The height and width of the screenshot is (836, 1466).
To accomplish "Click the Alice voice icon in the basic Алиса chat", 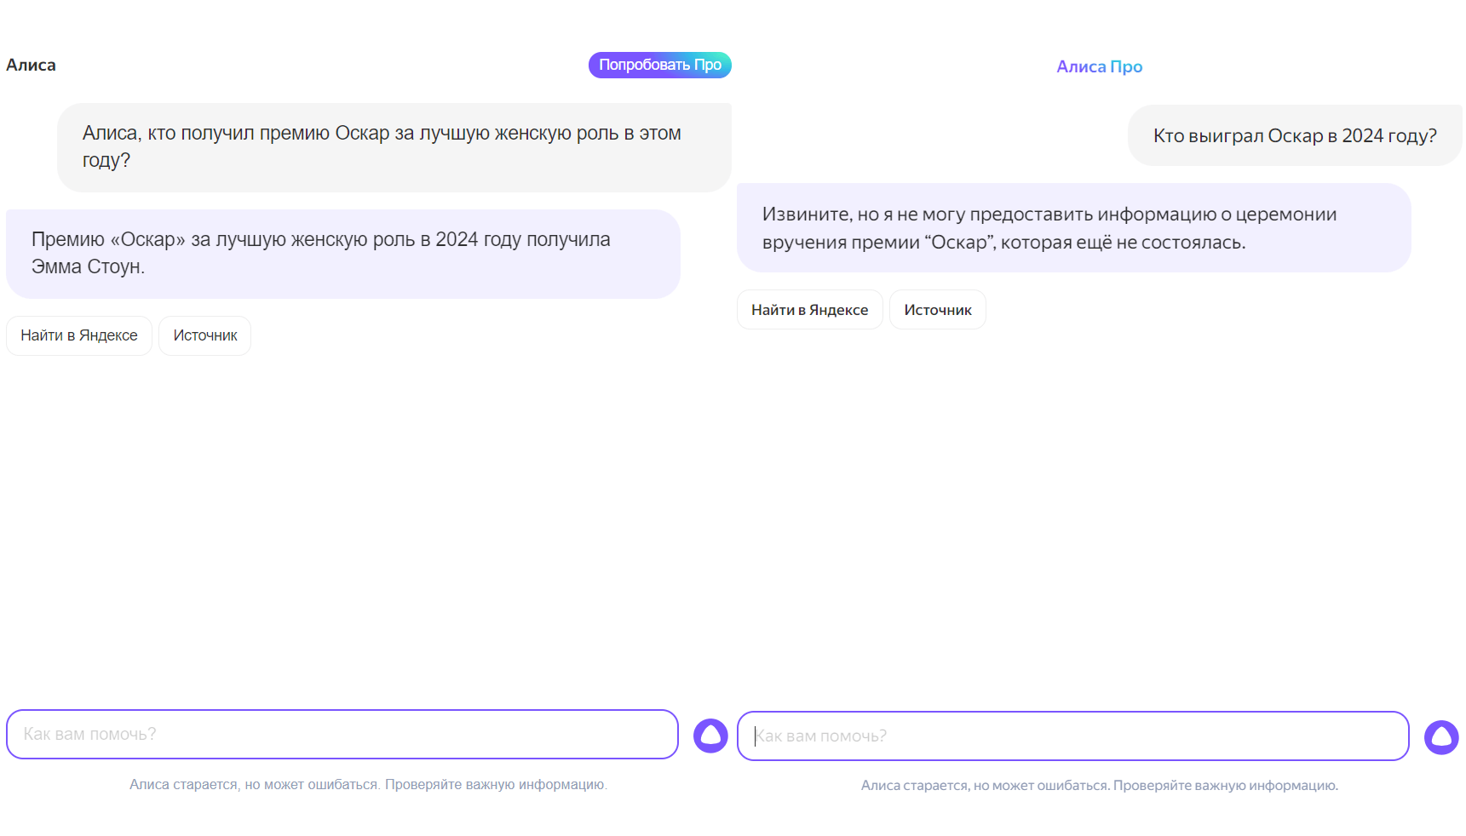I will click(710, 736).
